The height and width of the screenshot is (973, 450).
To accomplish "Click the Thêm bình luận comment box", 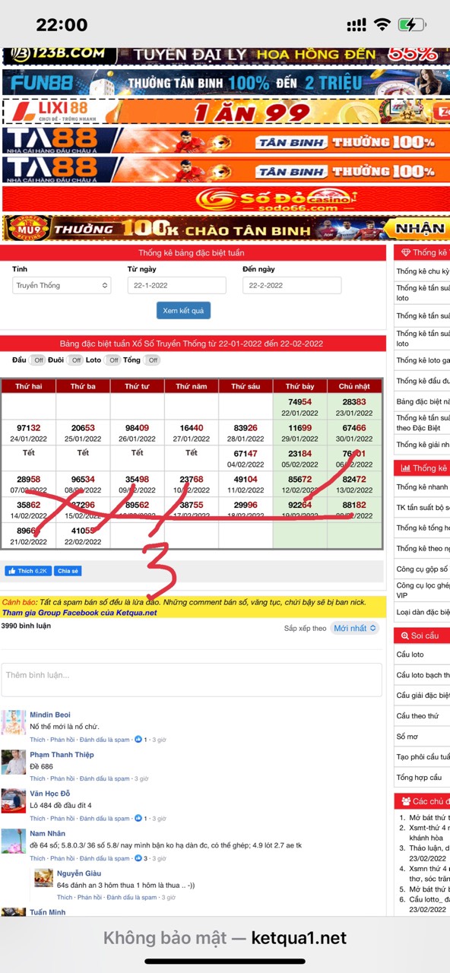I will click(192, 680).
